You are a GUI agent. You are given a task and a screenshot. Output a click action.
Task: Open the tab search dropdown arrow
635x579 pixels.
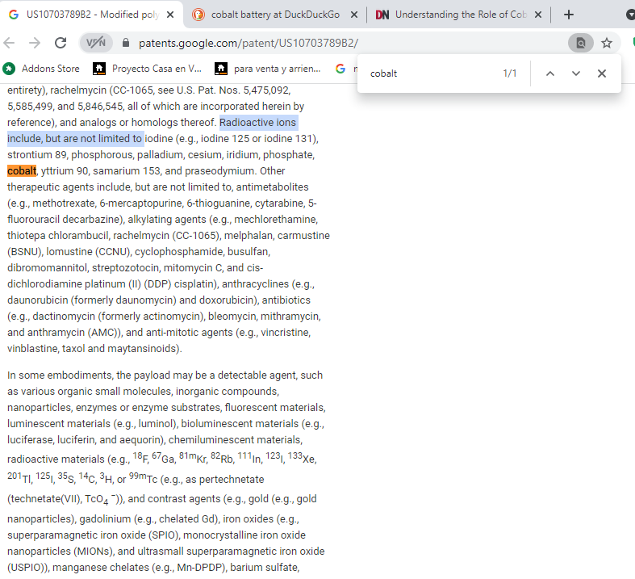[x=630, y=15]
